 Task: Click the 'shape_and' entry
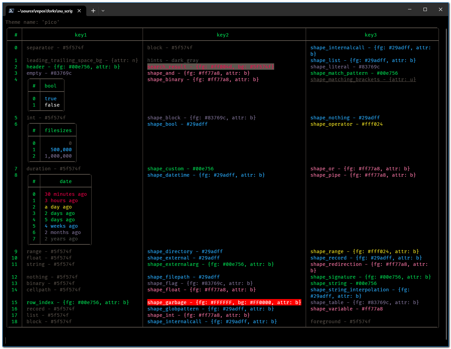(198, 73)
